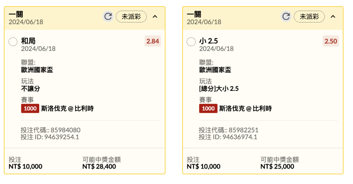Screen dimensions: 353x184
Task: Refresh the left 和局 bet slip
Action: click(108, 16)
